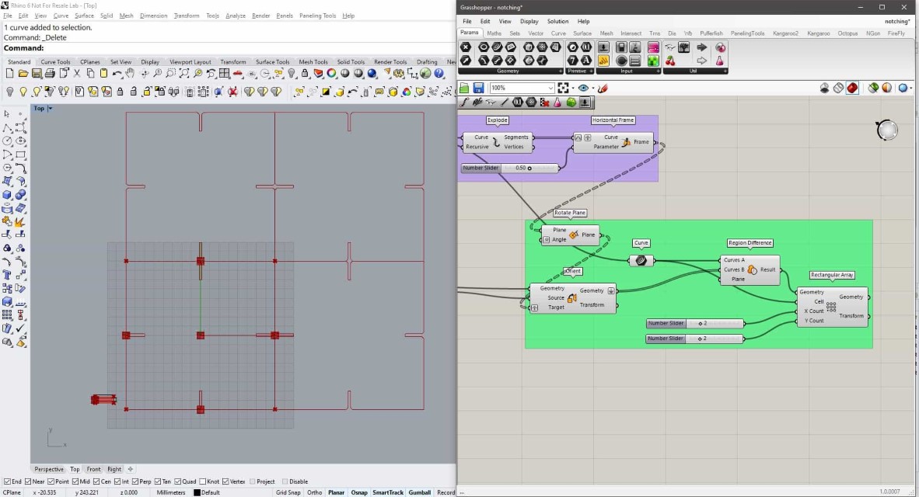Click the Y Count Number Slider grip

(700, 339)
